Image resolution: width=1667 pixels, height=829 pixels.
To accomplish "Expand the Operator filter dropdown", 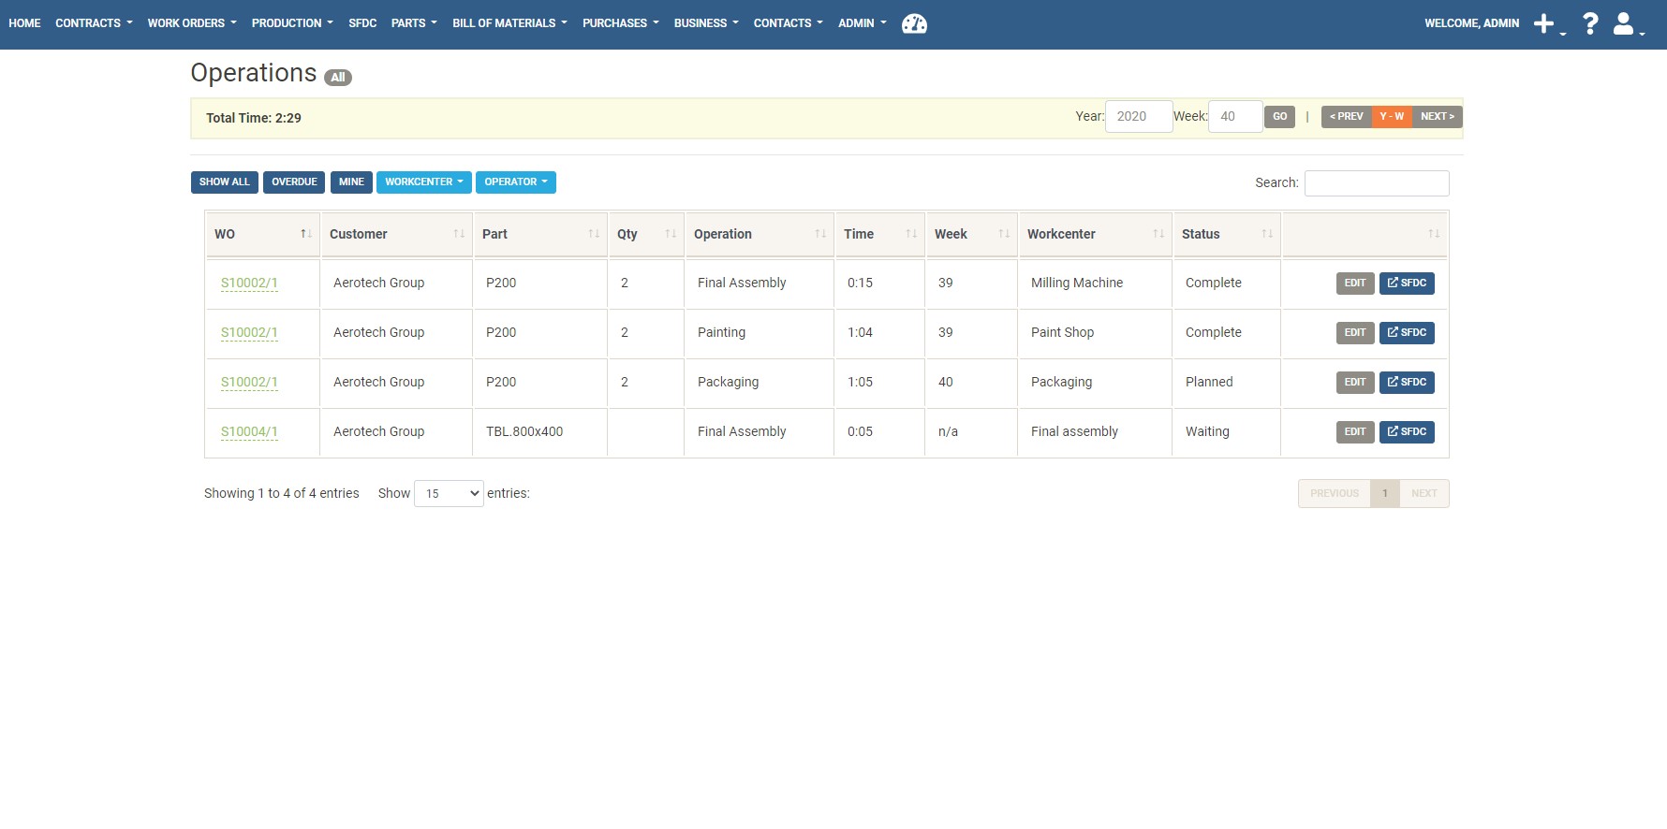I will pos(516,182).
